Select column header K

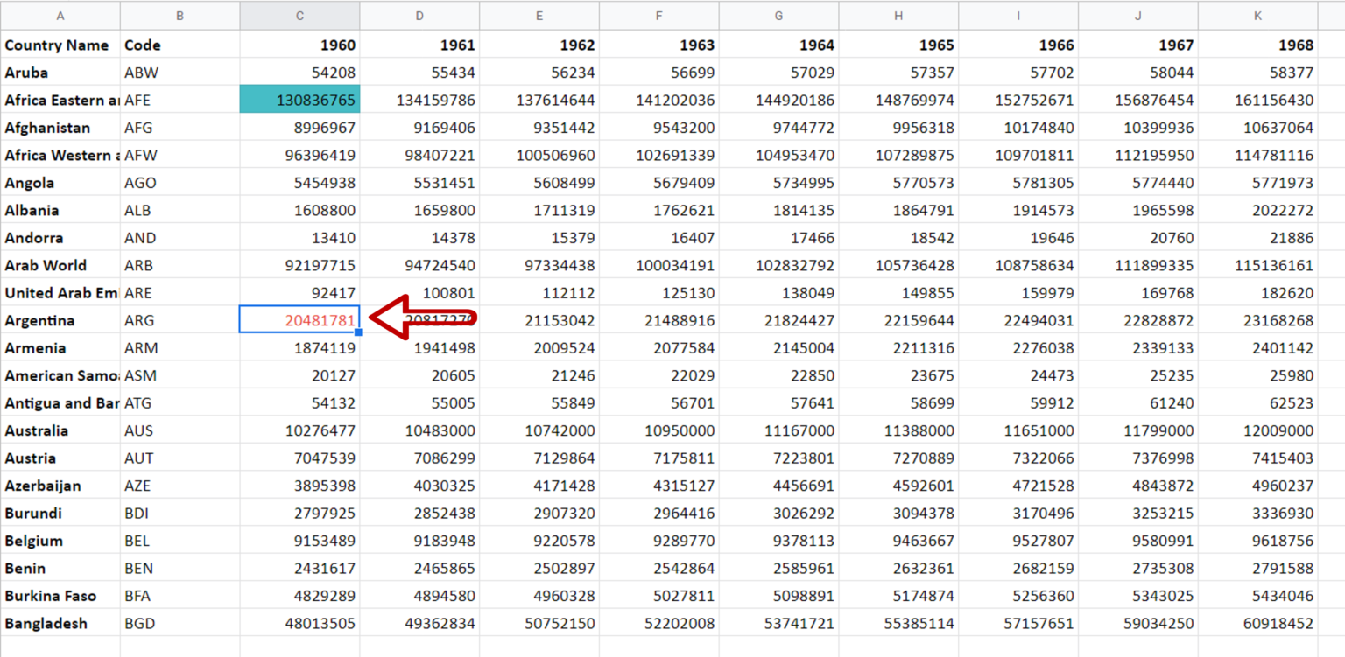click(x=1257, y=15)
